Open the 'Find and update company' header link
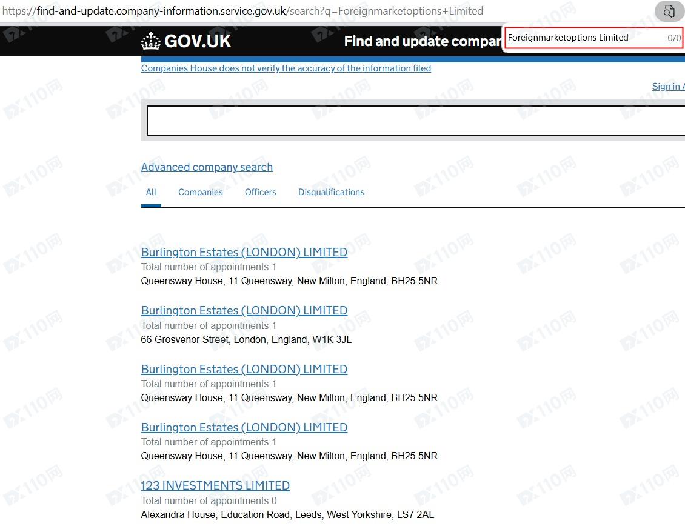Image resolution: width=685 pixels, height=532 pixels. 423,41
